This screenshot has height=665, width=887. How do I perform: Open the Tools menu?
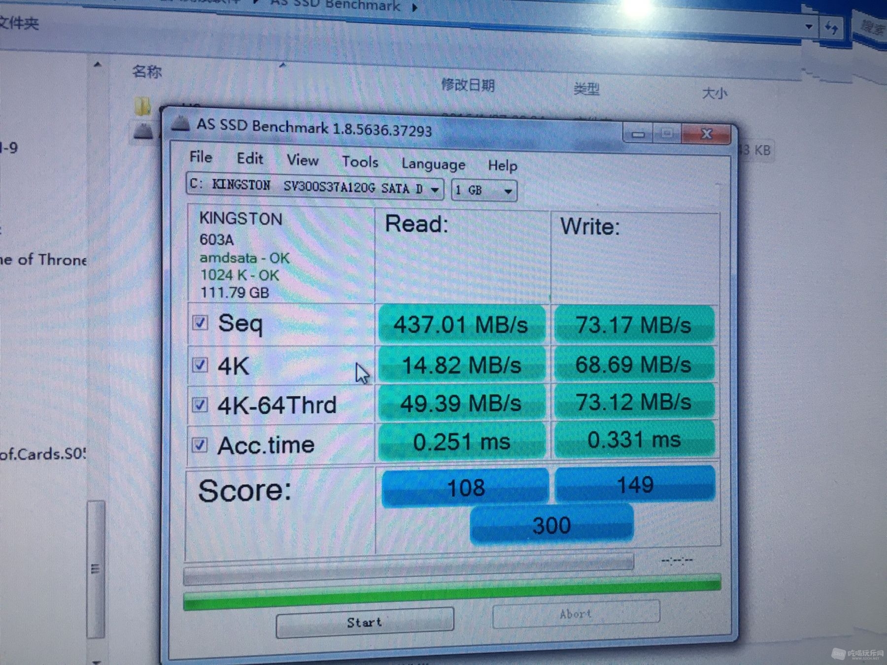tap(360, 162)
